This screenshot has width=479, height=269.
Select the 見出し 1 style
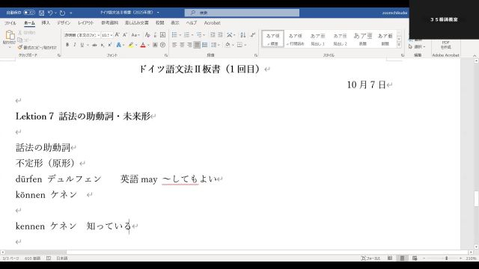pyautogui.click(x=317, y=39)
